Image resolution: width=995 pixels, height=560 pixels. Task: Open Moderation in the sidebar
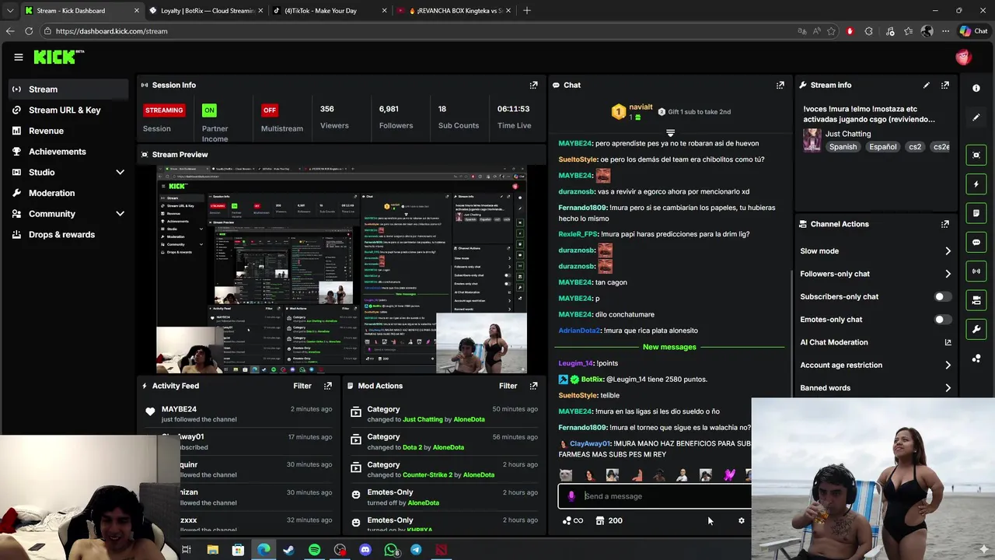click(x=68, y=193)
